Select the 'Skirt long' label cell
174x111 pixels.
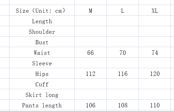42,95
